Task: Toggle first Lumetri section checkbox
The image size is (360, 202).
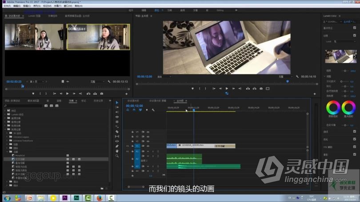Action: (355, 28)
